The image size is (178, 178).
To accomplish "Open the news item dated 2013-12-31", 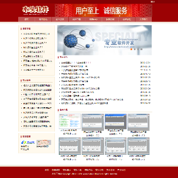I will click(76, 63).
